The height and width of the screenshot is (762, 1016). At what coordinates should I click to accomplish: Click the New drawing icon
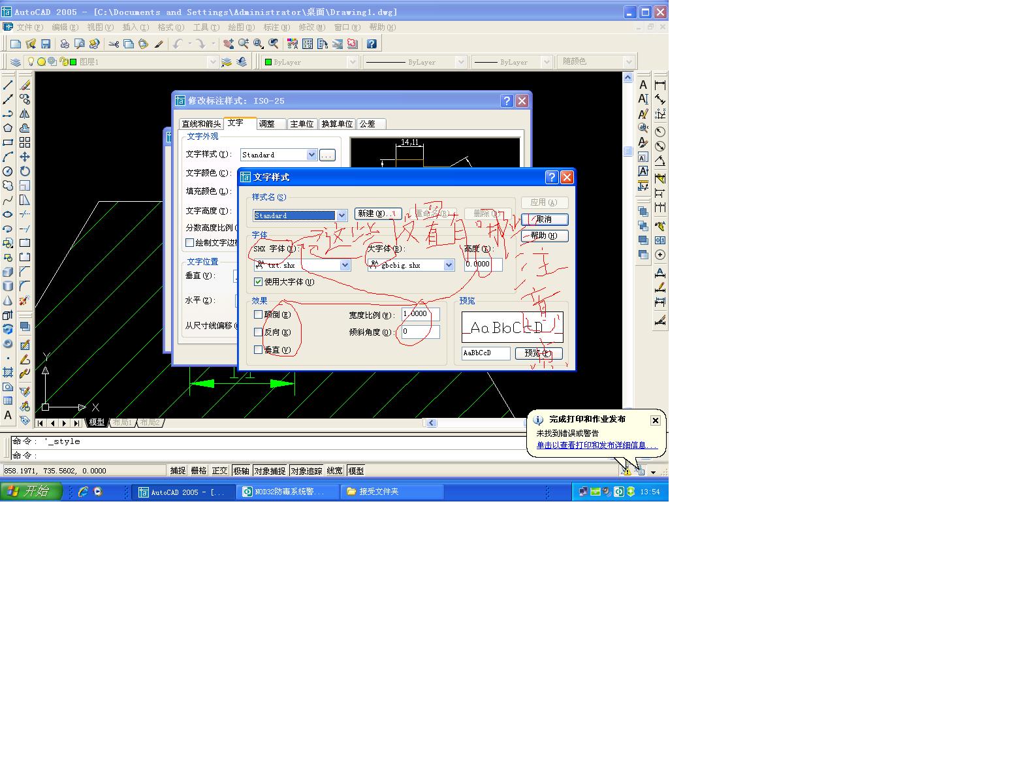16,44
